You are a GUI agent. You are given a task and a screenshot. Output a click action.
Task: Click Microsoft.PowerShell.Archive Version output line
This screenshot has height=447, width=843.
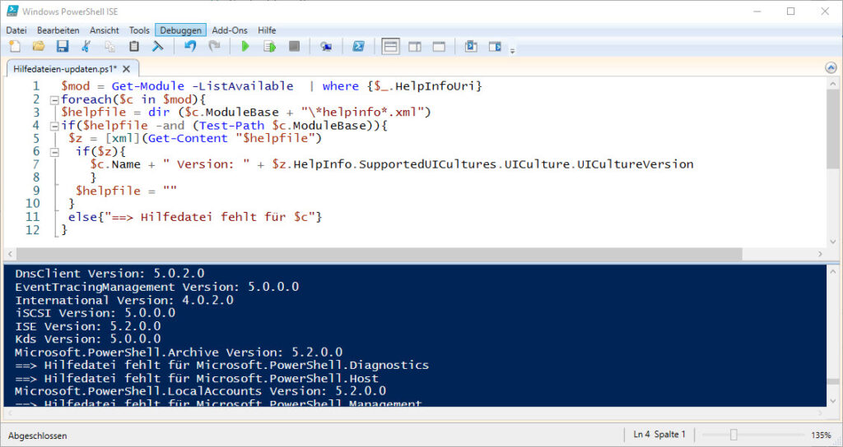pos(179,352)
